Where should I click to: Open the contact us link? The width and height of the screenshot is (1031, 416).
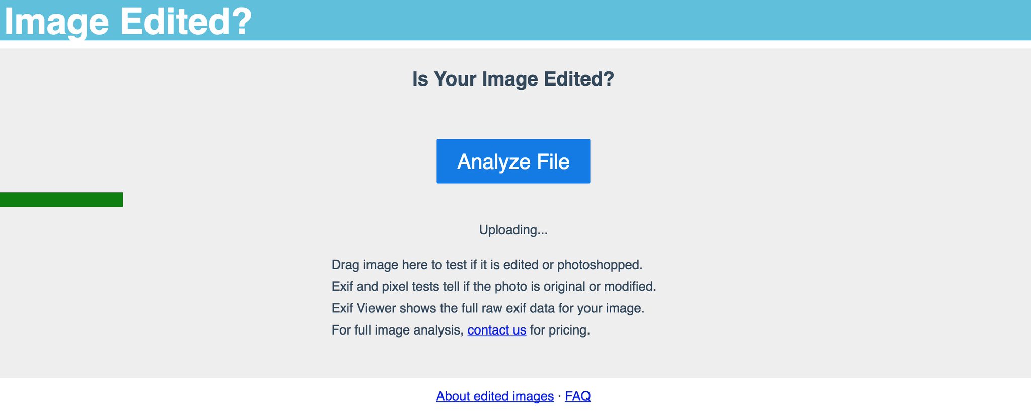point(496,330)
